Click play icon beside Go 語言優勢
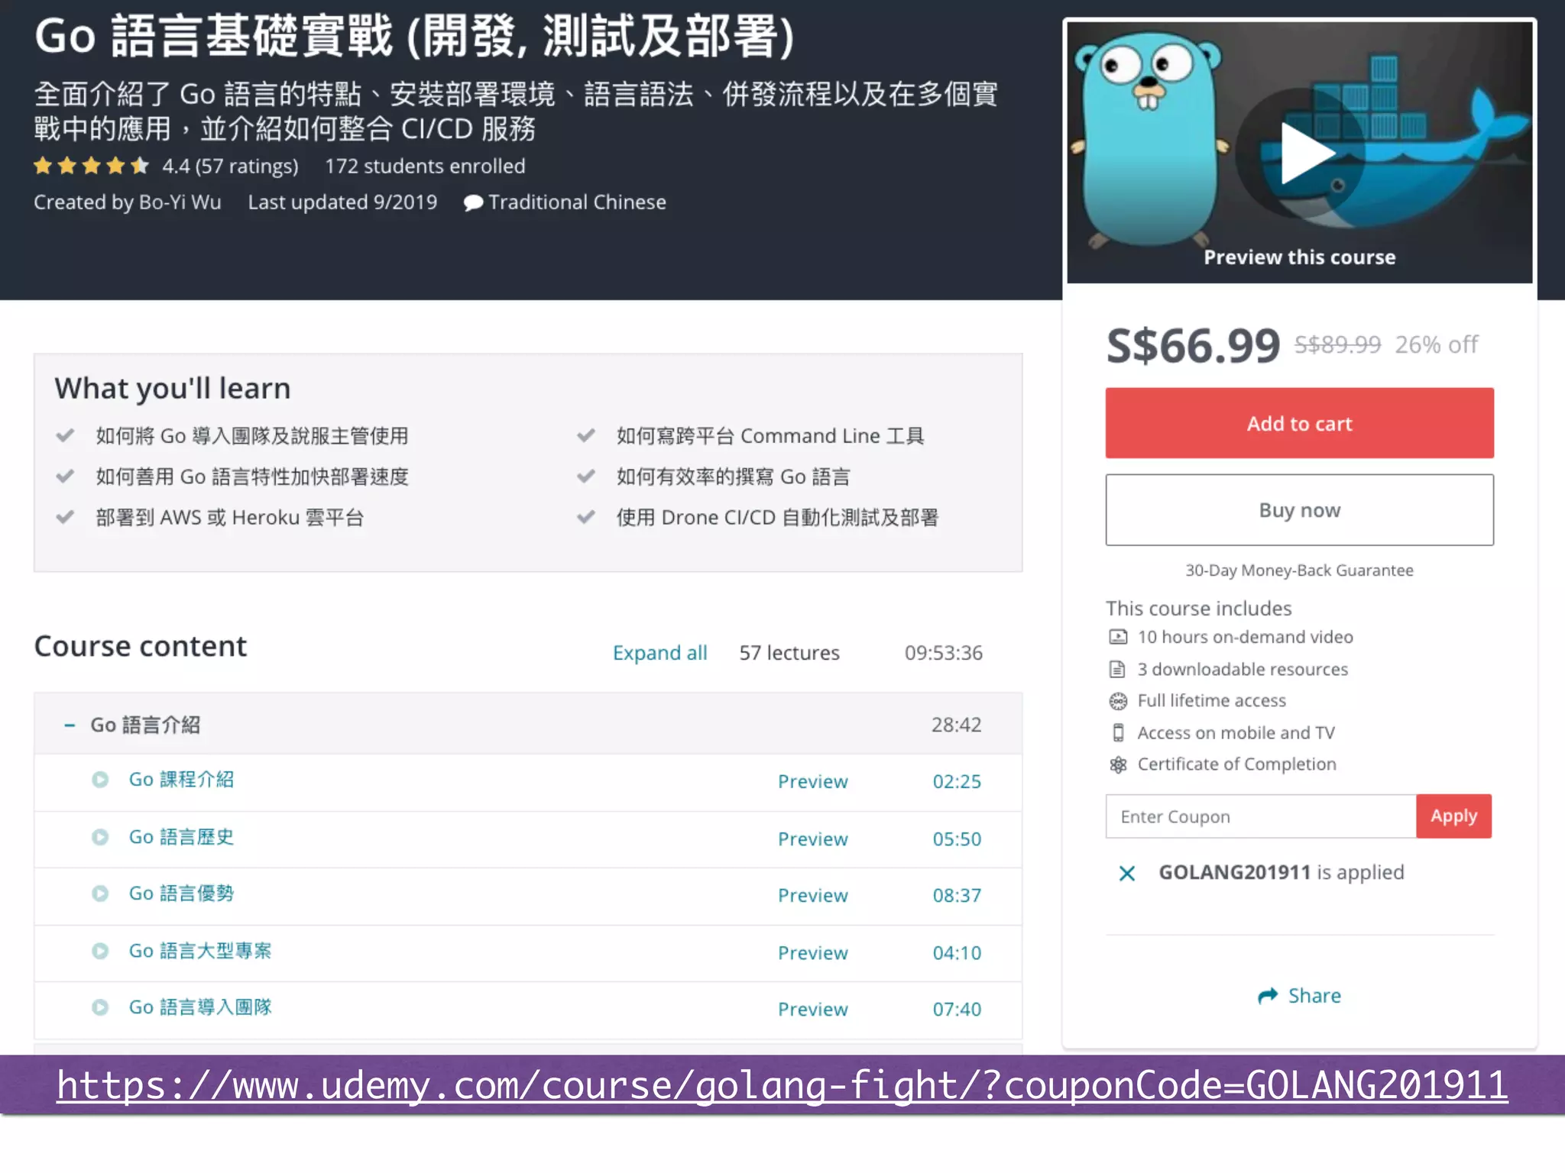1565x1173 pixels. 100,893
